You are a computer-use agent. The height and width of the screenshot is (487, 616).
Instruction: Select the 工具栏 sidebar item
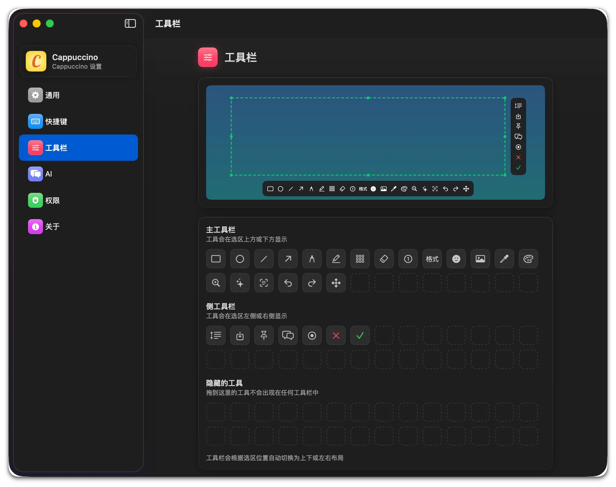[x=78, y=148]
